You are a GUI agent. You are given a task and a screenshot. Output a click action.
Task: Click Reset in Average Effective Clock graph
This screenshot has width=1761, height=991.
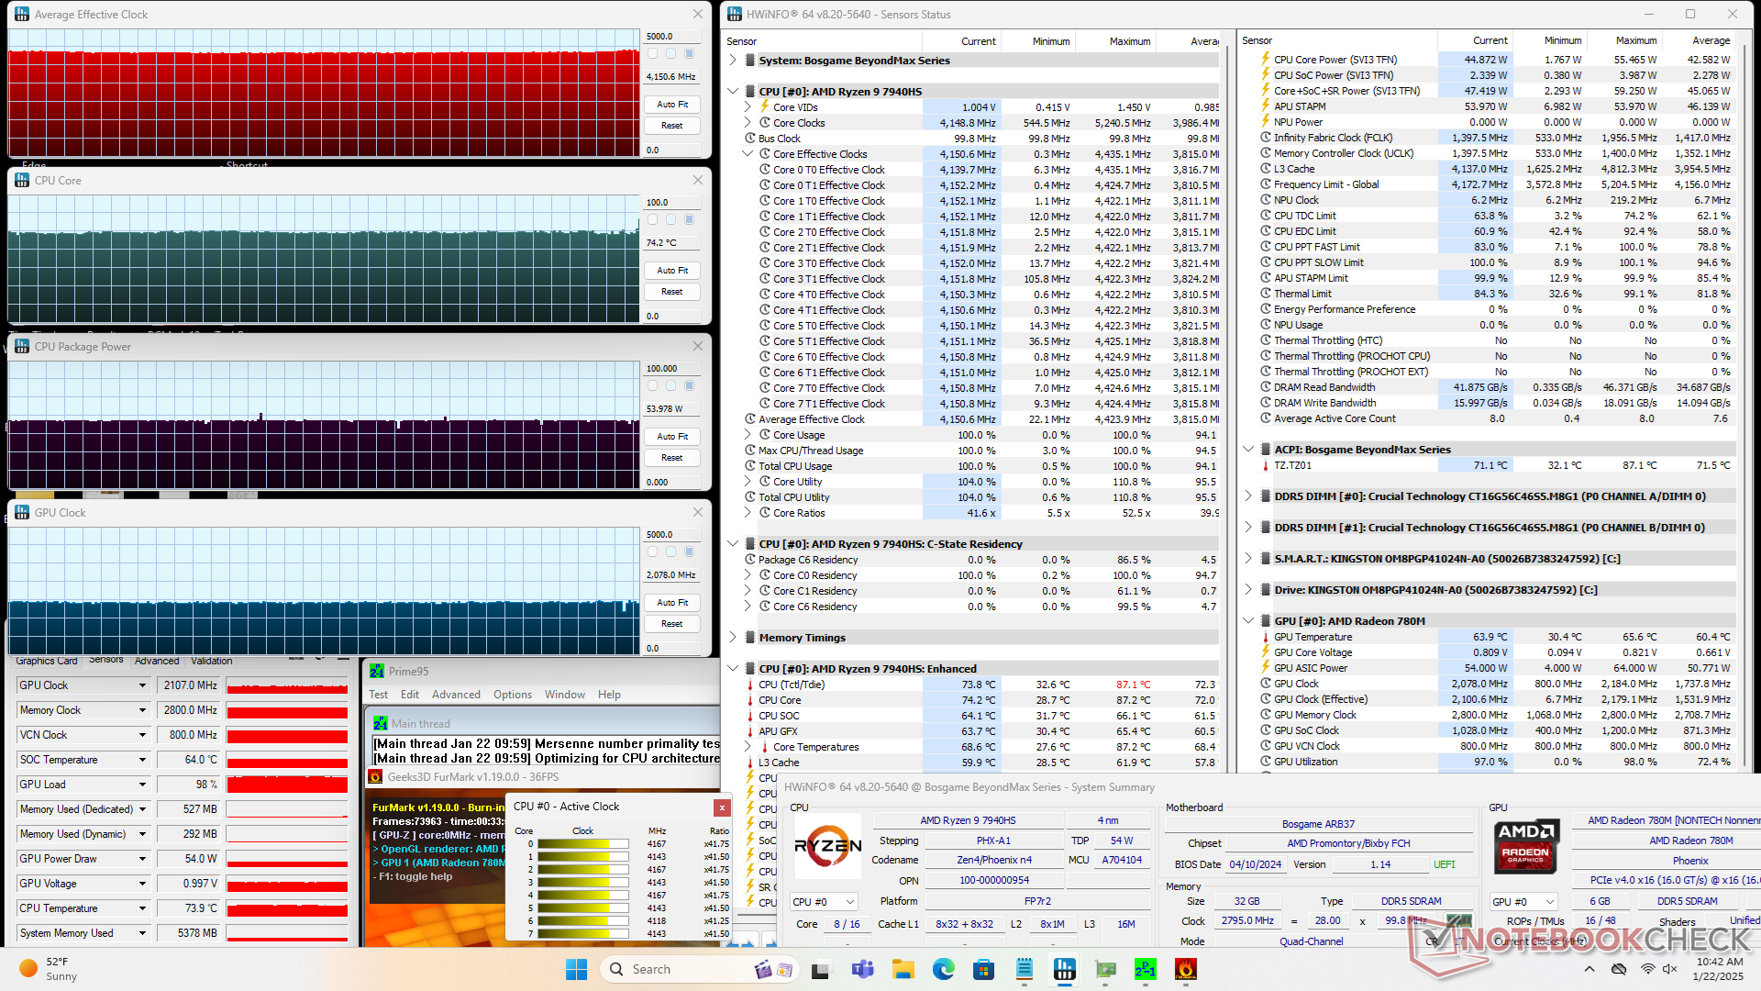tap(672, 126)
